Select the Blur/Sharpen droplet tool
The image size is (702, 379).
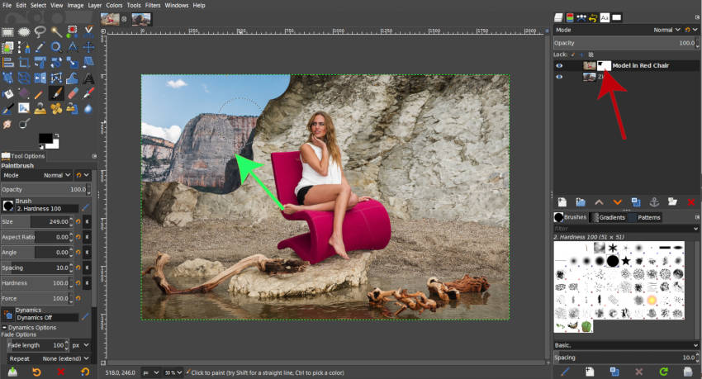click(x=88, y=108)
